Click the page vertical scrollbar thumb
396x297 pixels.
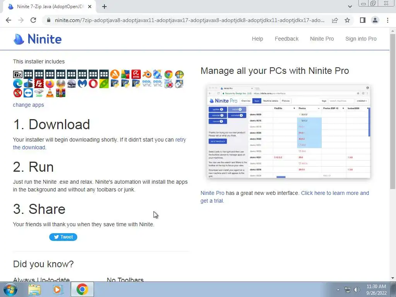pyautogui.click(x=393, y=111)
